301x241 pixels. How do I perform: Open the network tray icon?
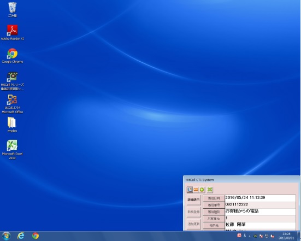[267, 236]
